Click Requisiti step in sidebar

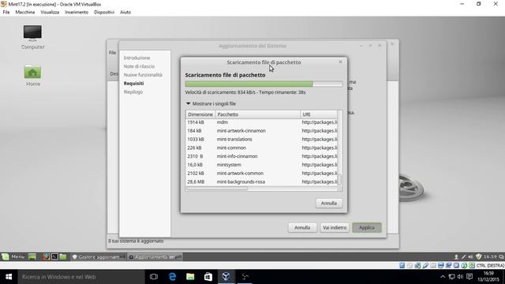133,84
